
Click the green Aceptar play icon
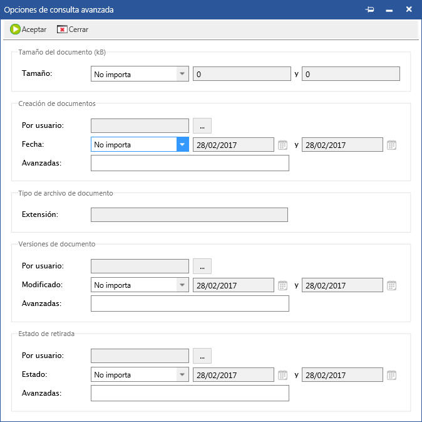tap(15, 29)
